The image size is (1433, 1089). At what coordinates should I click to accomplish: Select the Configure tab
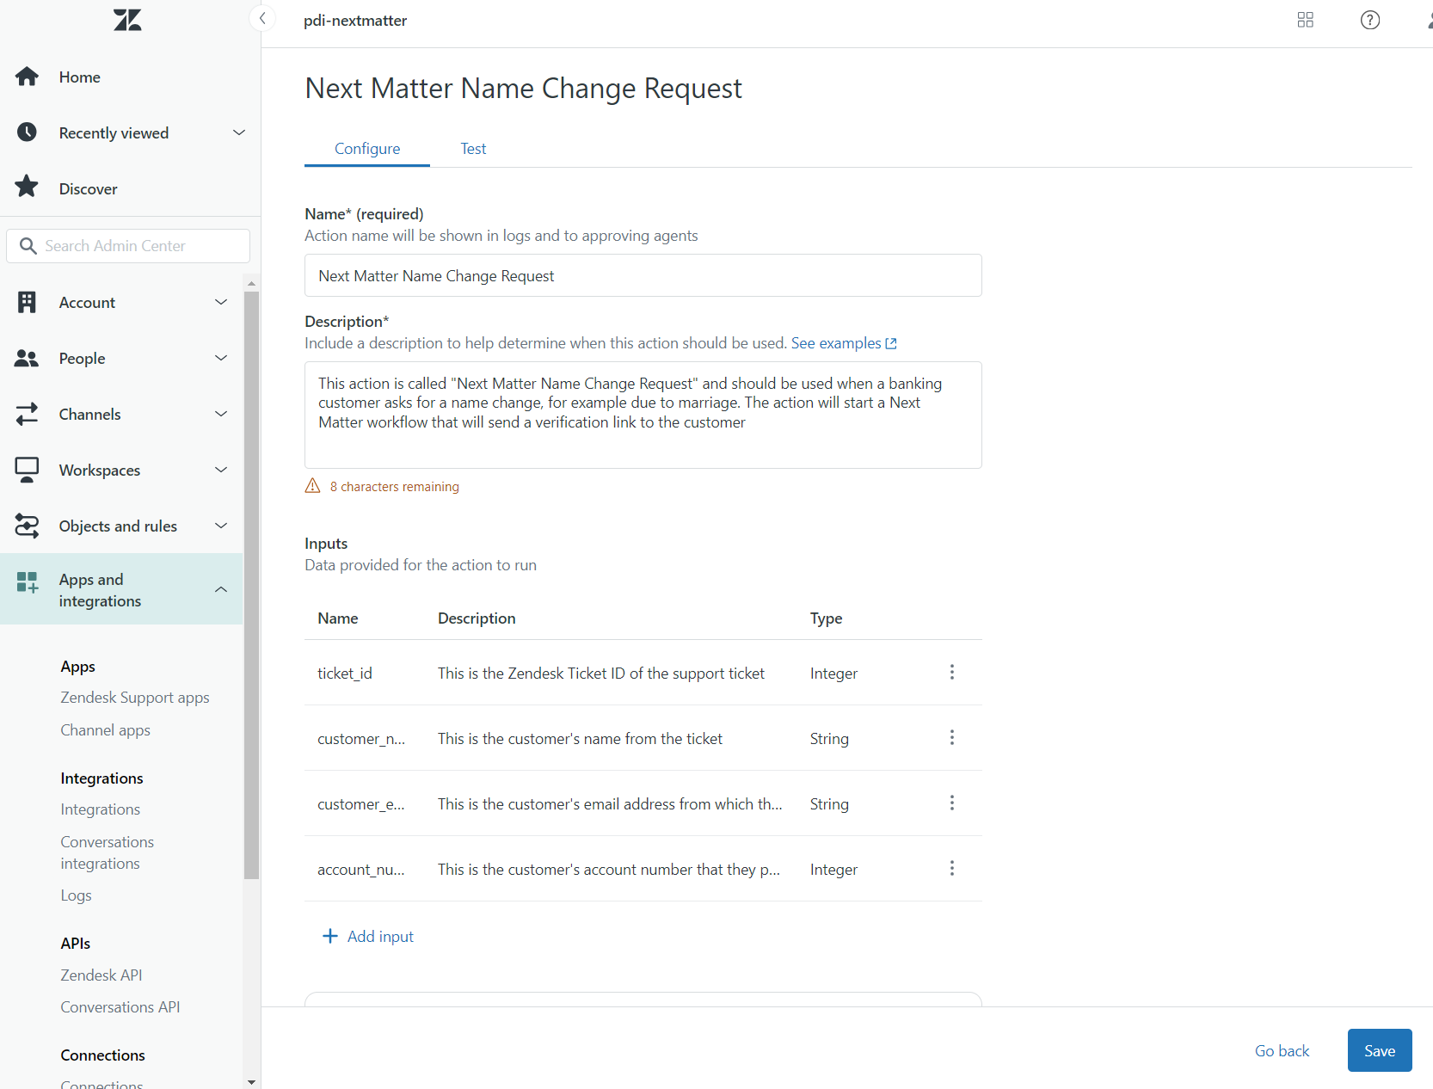(367, 149)
